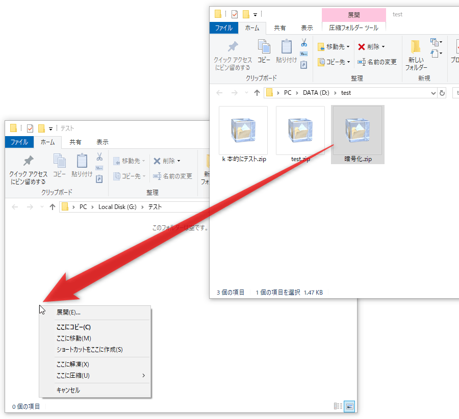Image resolution: width=459 pixels, height=419 pixels.
Task: Pin to Quick Access in テスト window
Action: (x=28, y=170)
